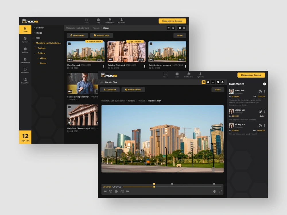Click Share in the file browser window
287x215 pixels.
click(180, 36)
